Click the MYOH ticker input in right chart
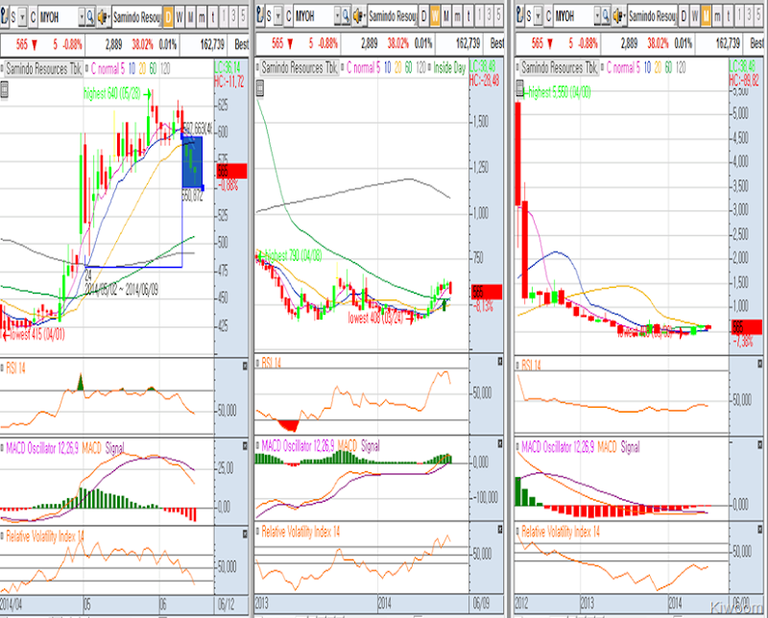 point(573,16)
